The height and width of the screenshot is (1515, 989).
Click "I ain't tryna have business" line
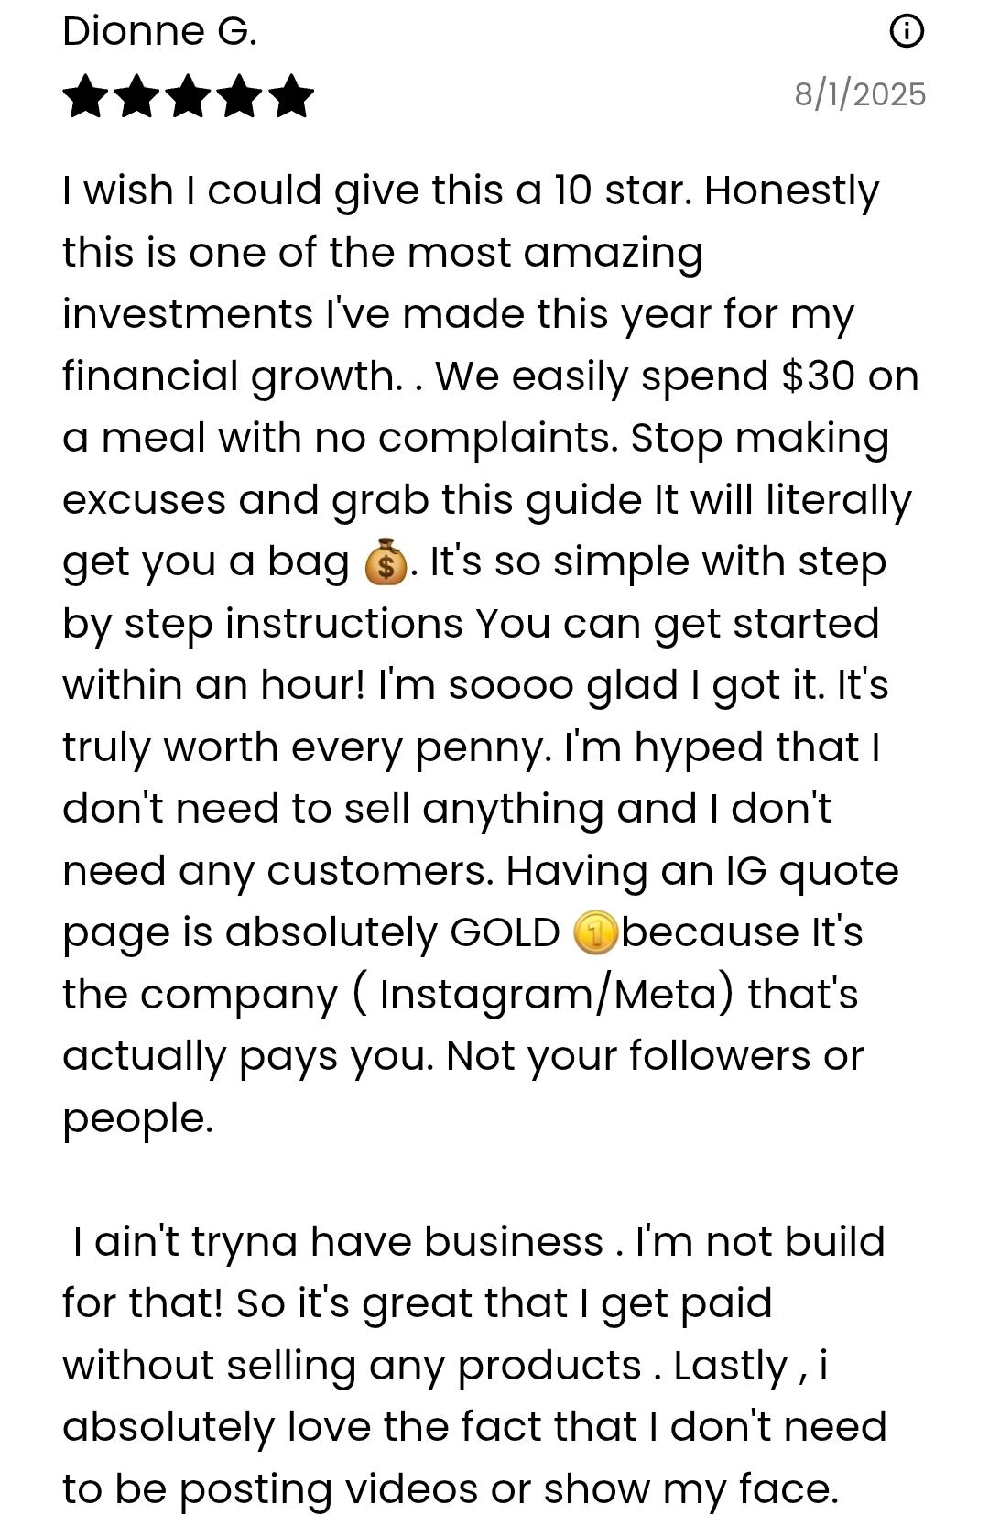[x=337, y=1242]
